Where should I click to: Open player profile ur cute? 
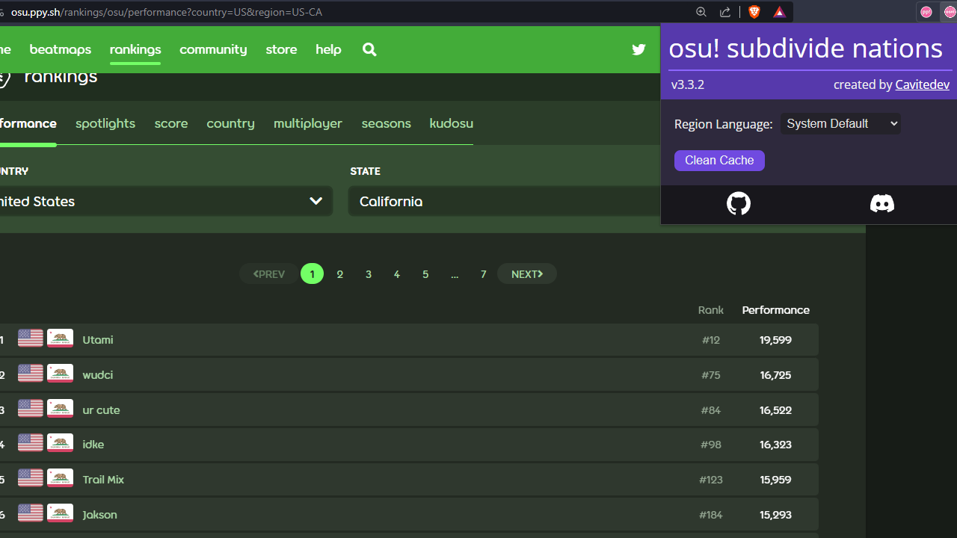point(101,409)
